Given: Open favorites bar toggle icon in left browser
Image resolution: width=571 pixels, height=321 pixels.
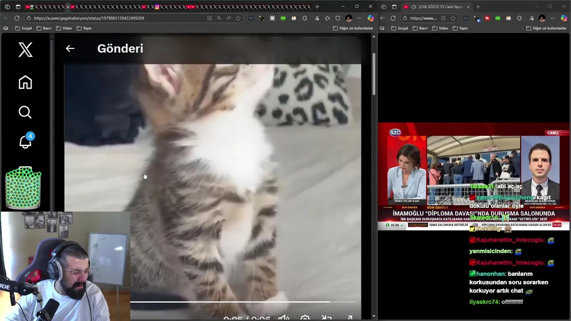Looking at the screenshot, I should pyautogui.click(x=5, y=28).
